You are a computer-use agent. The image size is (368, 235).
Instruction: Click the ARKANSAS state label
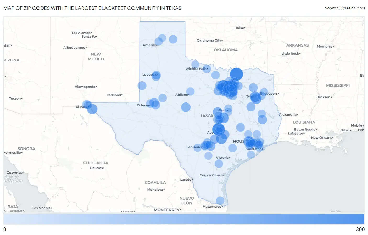(x=298, y=45)
